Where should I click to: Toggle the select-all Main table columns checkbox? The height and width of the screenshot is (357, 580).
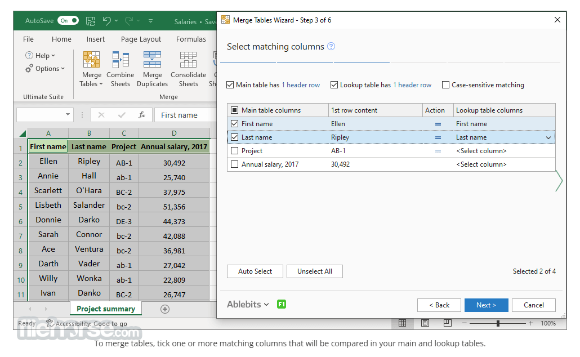click(234, 110)
